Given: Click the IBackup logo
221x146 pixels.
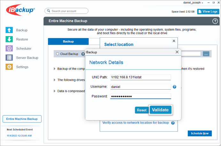Looking at the screenshot, I should point(20,10).
